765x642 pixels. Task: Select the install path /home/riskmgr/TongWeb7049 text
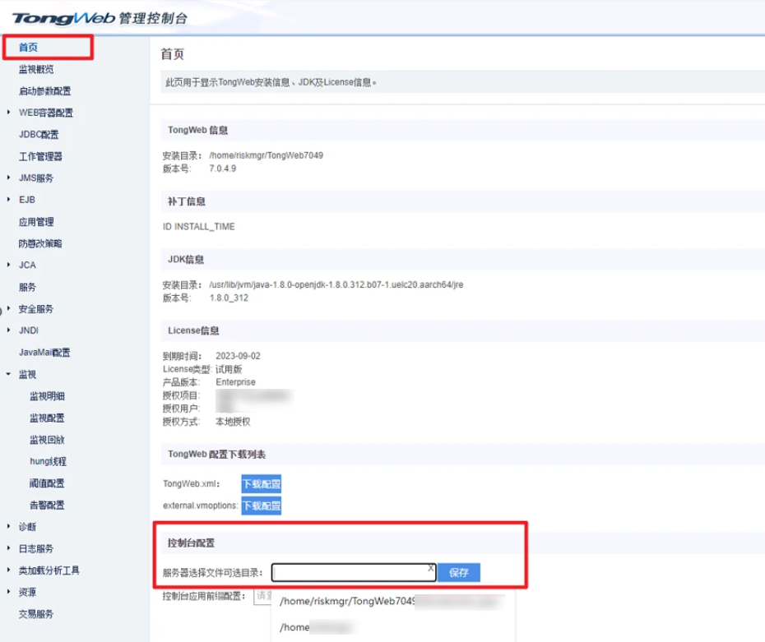point(266,155)
